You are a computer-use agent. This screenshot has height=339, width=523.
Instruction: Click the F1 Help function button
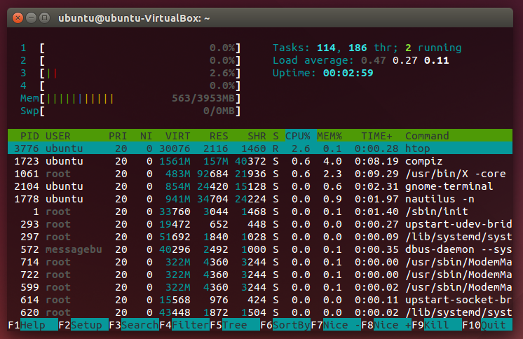tap(33, 325)
